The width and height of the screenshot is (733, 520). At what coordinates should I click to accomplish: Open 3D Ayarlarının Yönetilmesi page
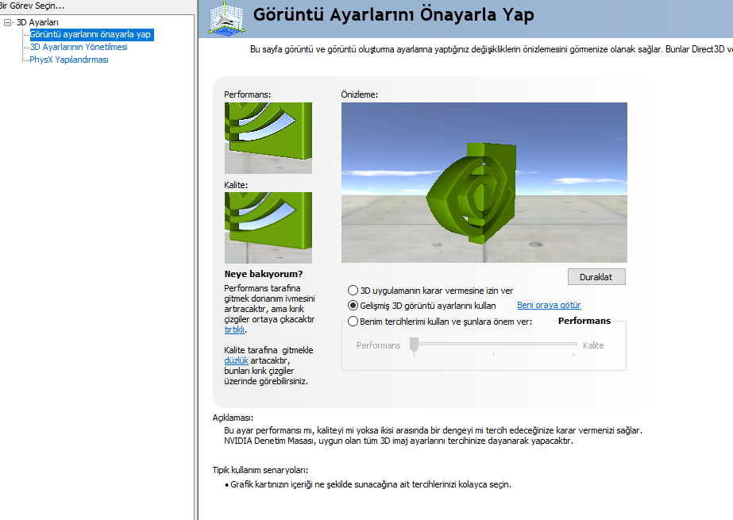tap(79, 47)
